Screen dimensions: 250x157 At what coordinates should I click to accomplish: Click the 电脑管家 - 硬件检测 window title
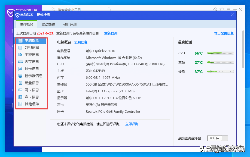pos(35,15)
